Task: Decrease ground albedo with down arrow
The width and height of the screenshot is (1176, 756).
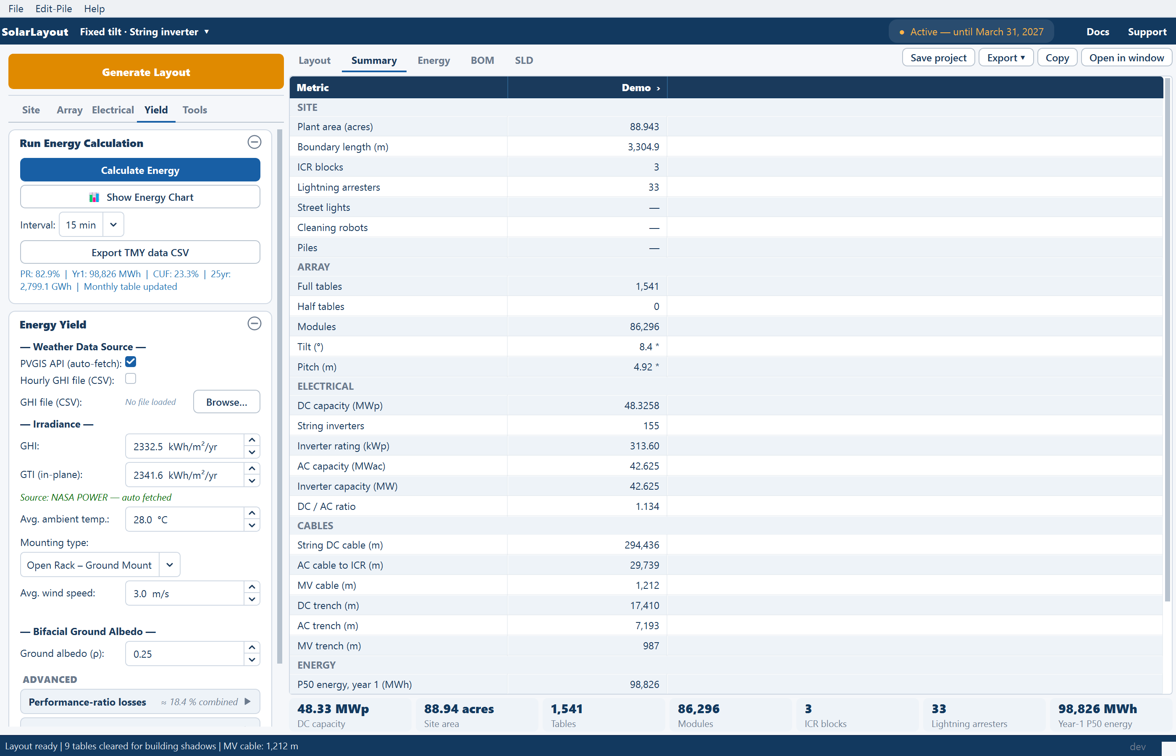Action: point(252,660)
